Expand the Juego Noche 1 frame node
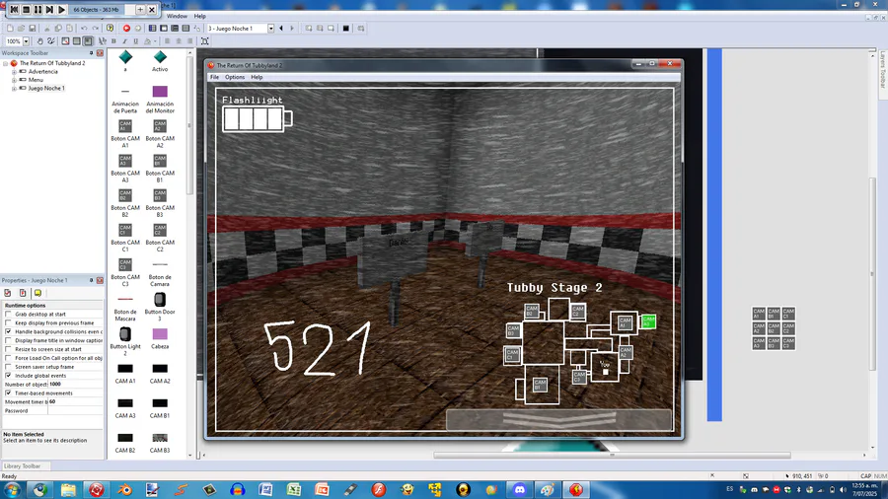This screenshot has width=888, height=499. tap(14, 88)
